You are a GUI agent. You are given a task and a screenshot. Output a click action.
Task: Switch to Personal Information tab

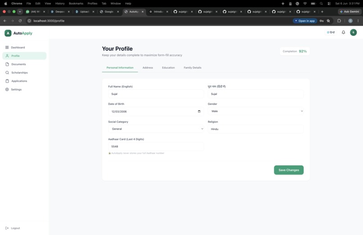pyautogui.click(x=120, y=68)
